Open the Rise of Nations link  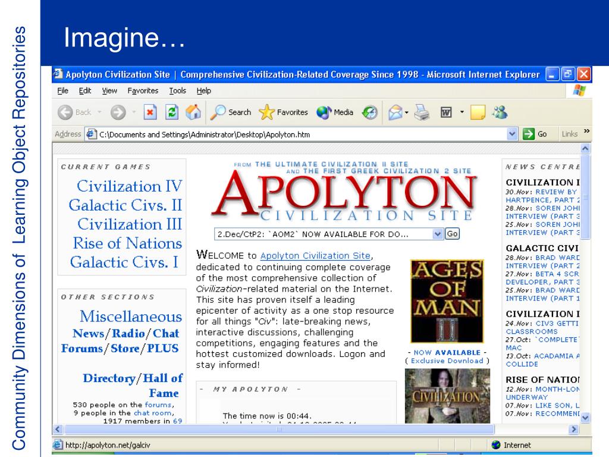(x=127, y=243)
